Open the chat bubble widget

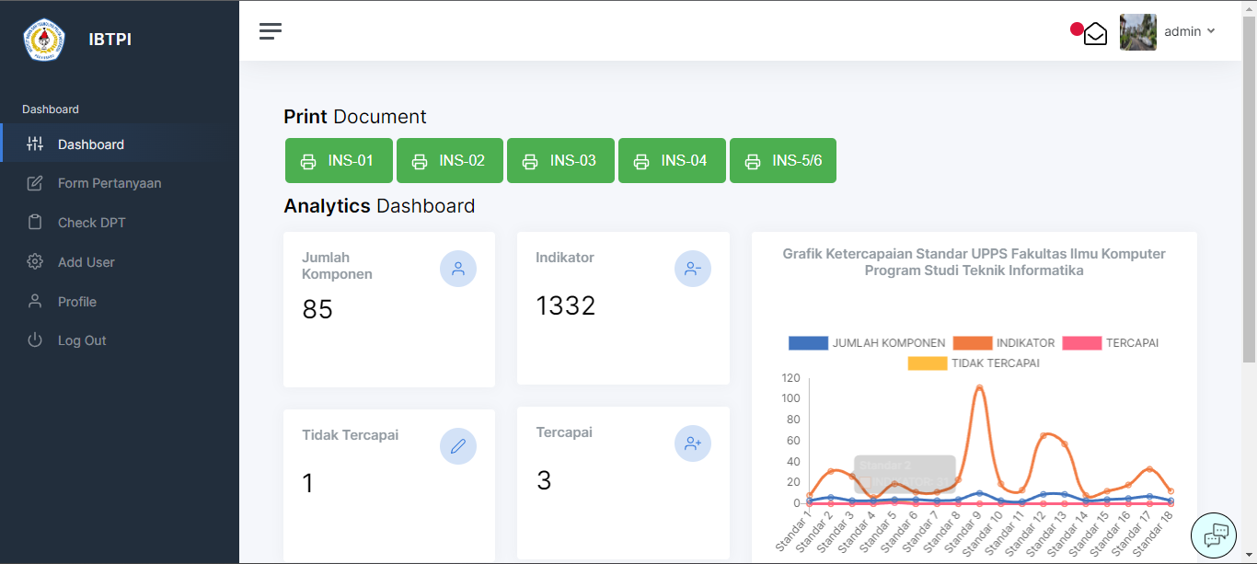pos(1215,535)
